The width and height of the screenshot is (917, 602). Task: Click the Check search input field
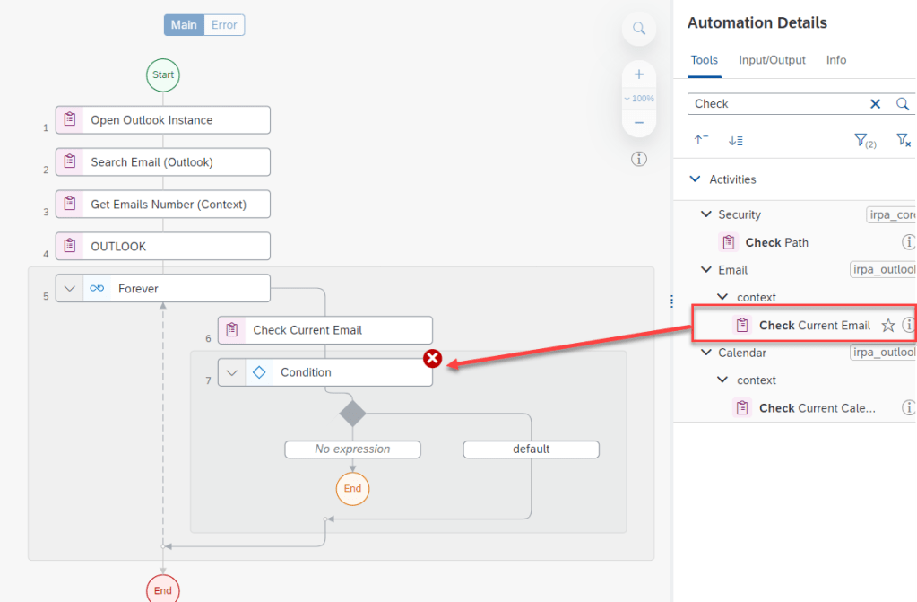[x=775, y=104]
